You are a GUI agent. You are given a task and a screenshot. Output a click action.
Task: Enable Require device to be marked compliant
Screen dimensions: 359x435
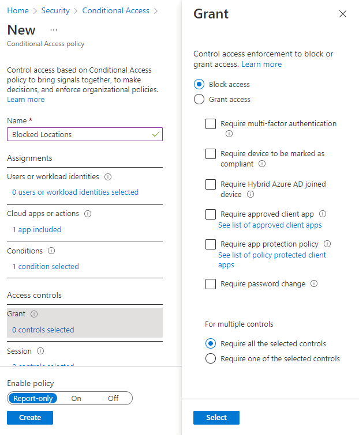tap(211, 154)
